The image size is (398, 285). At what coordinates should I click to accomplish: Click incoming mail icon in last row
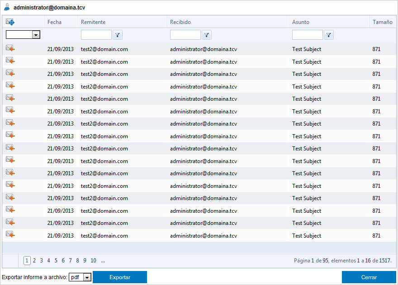(10, 235)
